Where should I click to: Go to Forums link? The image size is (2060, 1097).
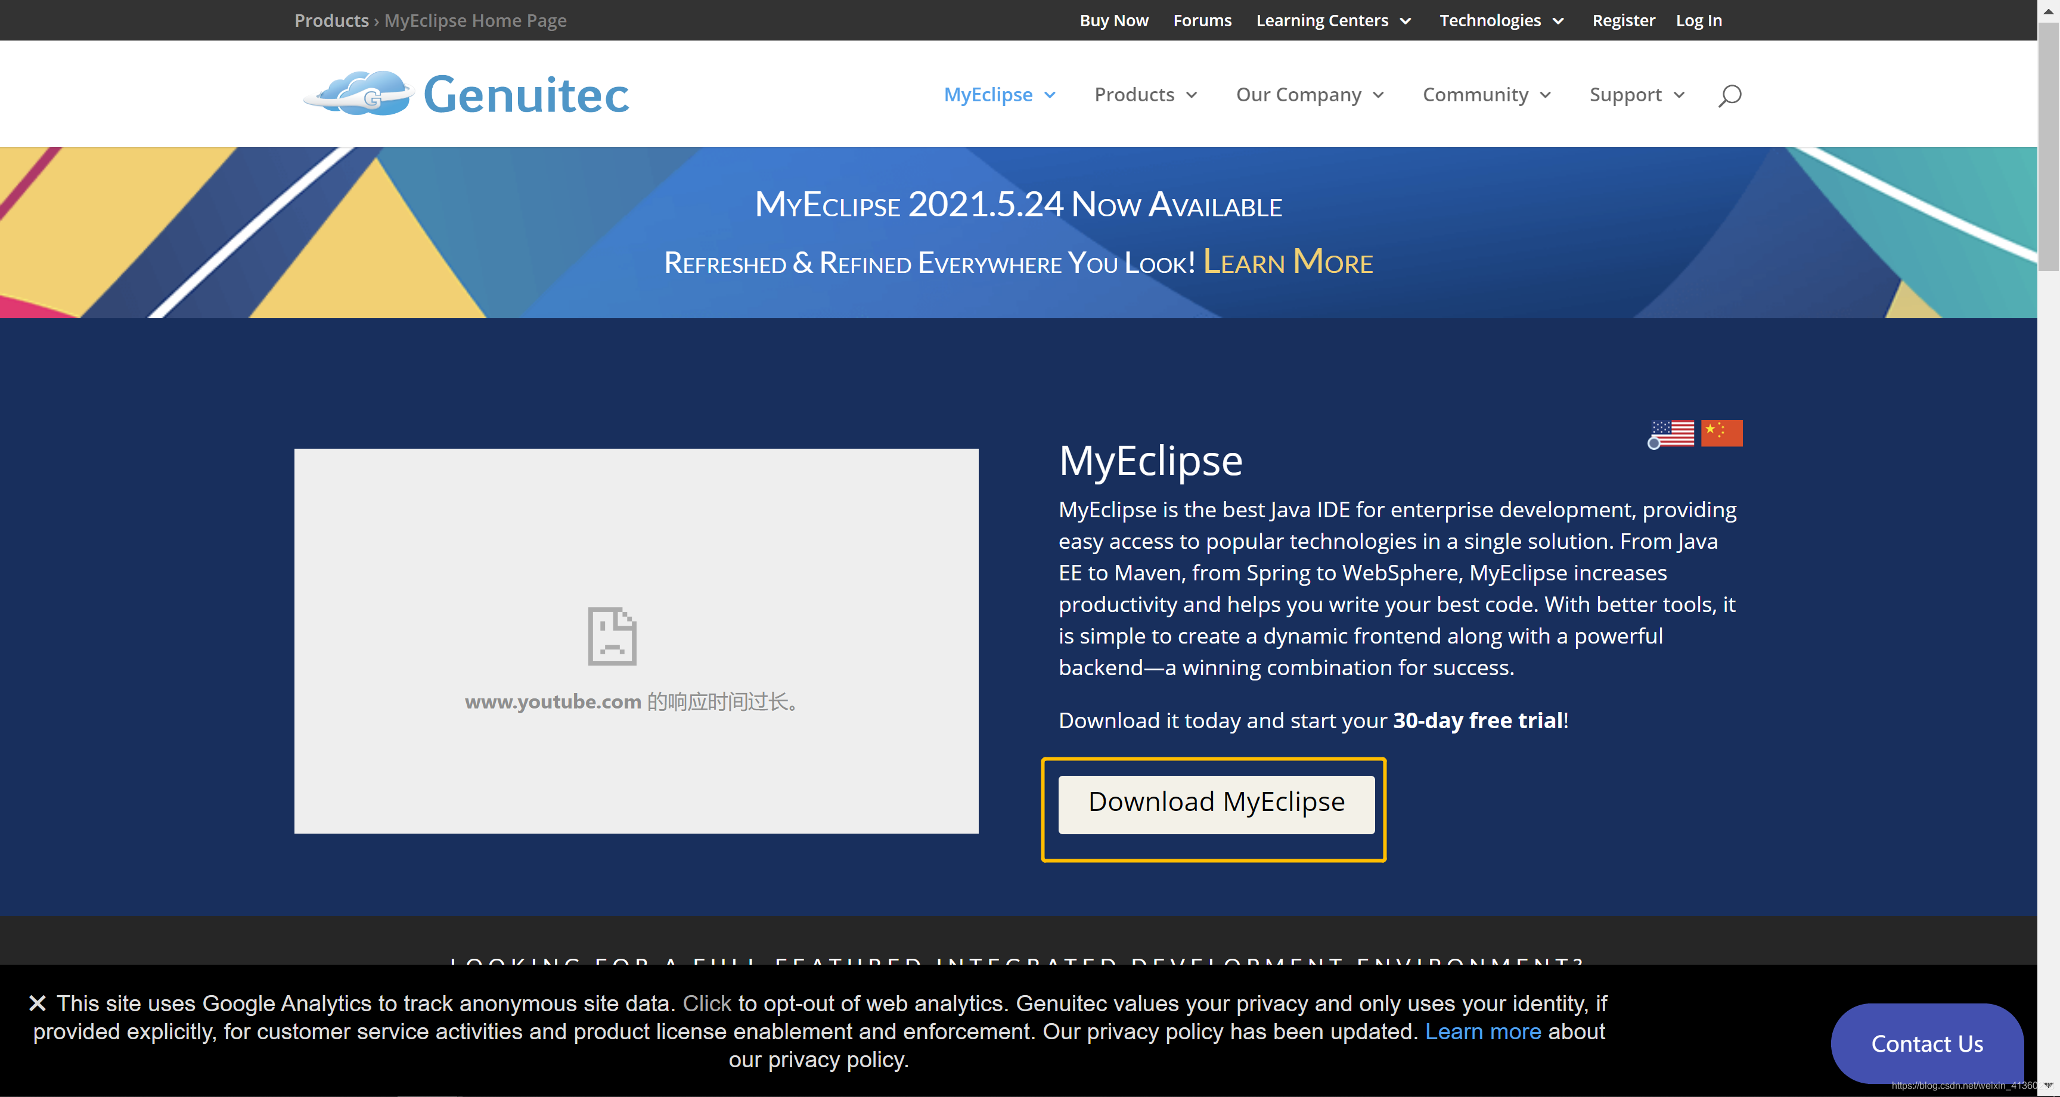(x=1202, y=21)
